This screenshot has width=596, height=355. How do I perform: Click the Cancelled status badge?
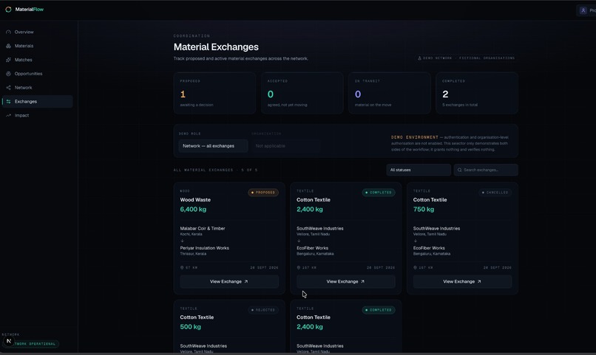[x=495, y=193]
